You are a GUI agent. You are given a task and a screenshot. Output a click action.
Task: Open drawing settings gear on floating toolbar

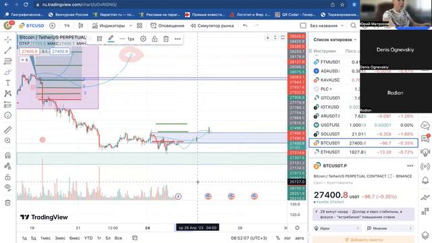(143, 39)
